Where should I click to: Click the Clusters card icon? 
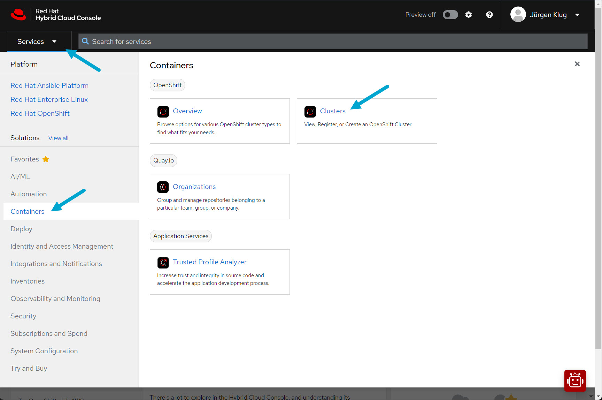tap(310, 112)
